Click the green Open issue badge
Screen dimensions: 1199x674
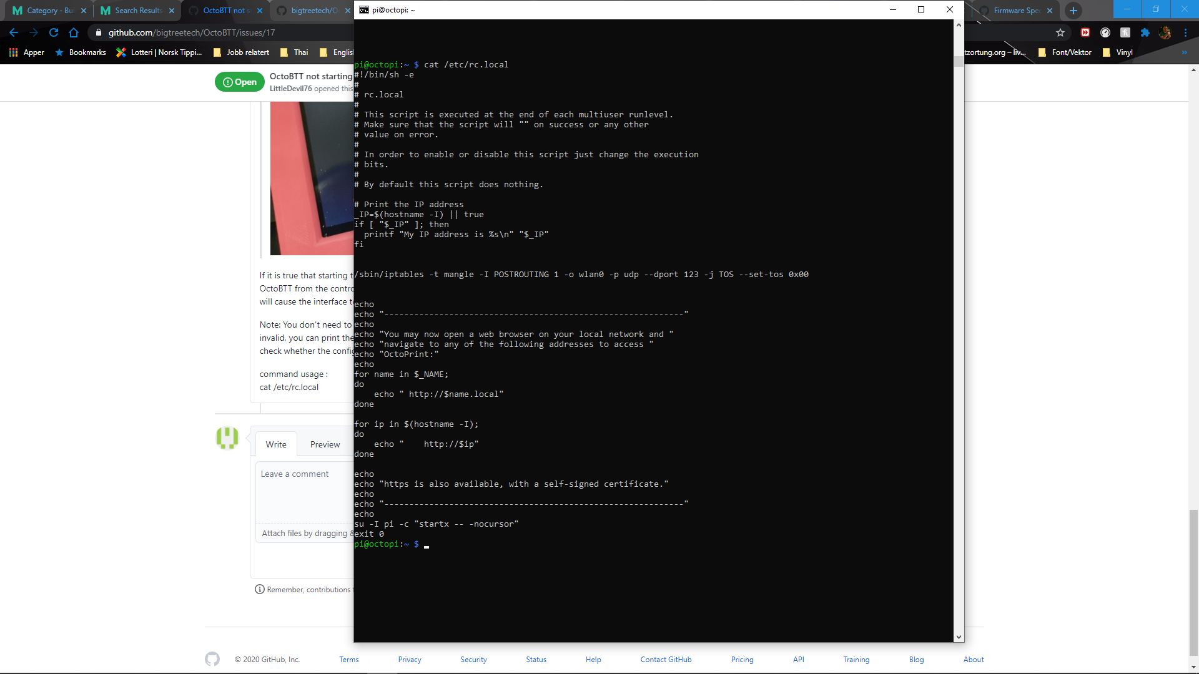(239, 82)
